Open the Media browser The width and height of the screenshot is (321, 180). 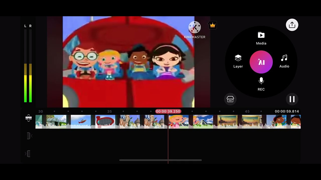pos(261,38)
